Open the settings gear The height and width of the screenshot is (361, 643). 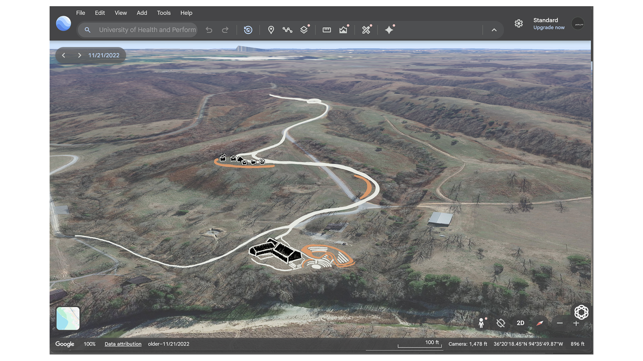(x=519, y=24)
